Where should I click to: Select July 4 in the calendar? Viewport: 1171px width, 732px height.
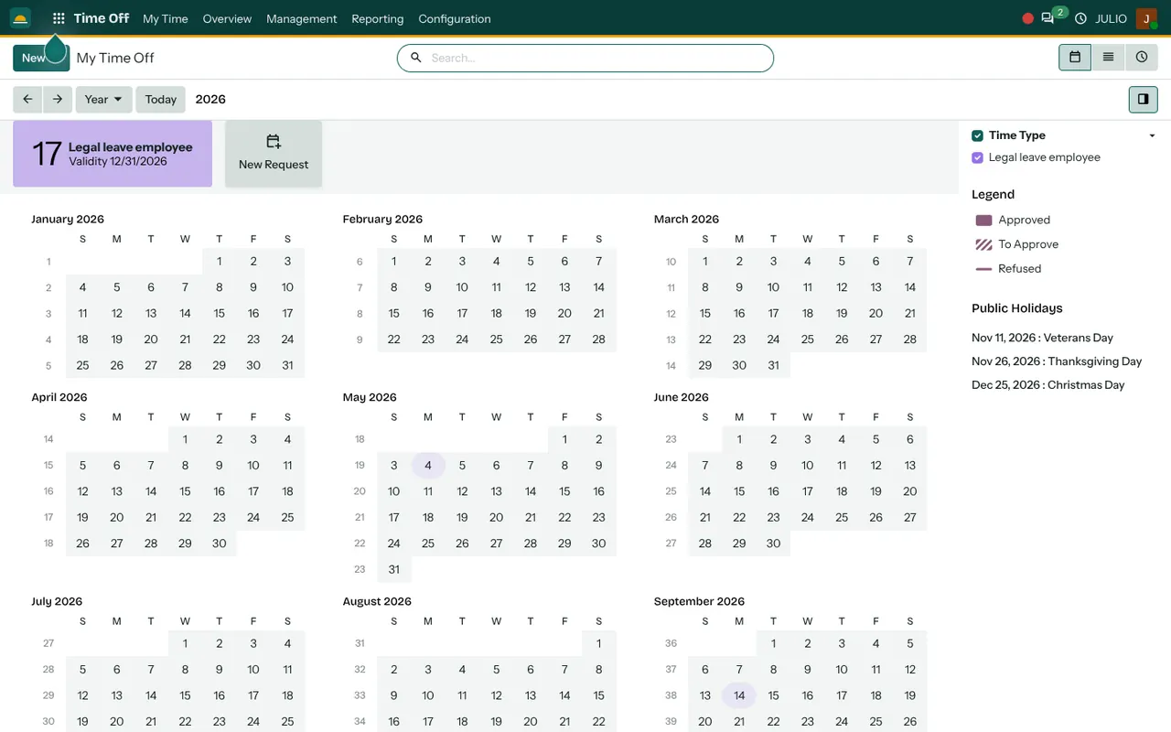287,643
